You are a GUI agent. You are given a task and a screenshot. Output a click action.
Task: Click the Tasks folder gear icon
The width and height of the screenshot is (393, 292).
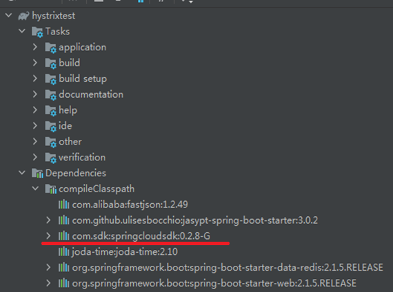[37, 32]
